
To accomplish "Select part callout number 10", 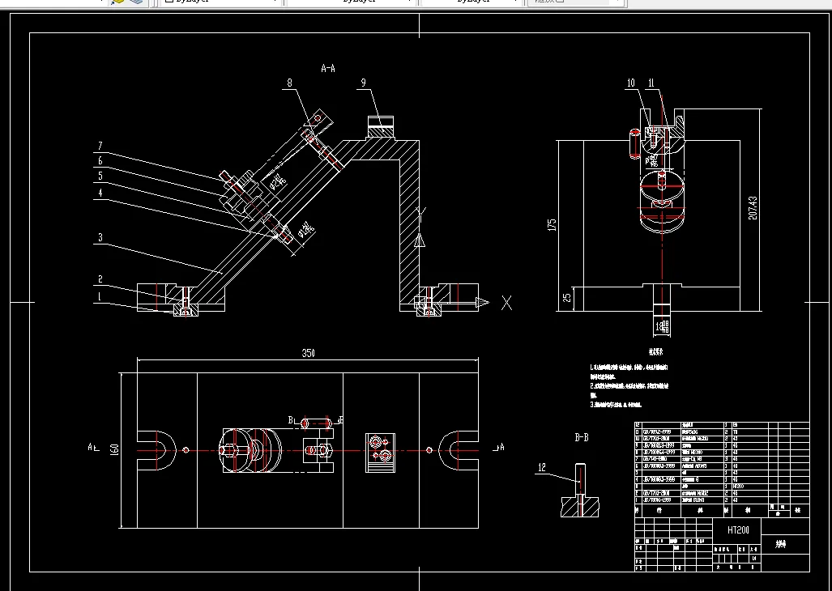I will [x=631, y=83].
